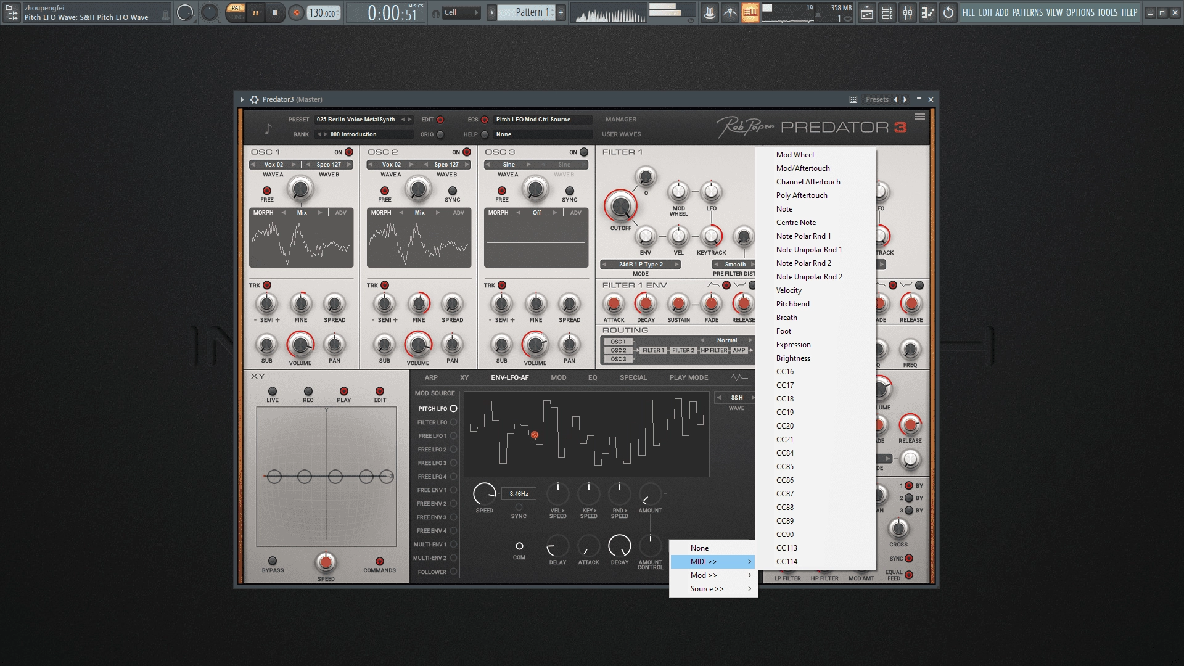
Task: Select FOLLOWER mod source
Action: click(x=437, y=572)
